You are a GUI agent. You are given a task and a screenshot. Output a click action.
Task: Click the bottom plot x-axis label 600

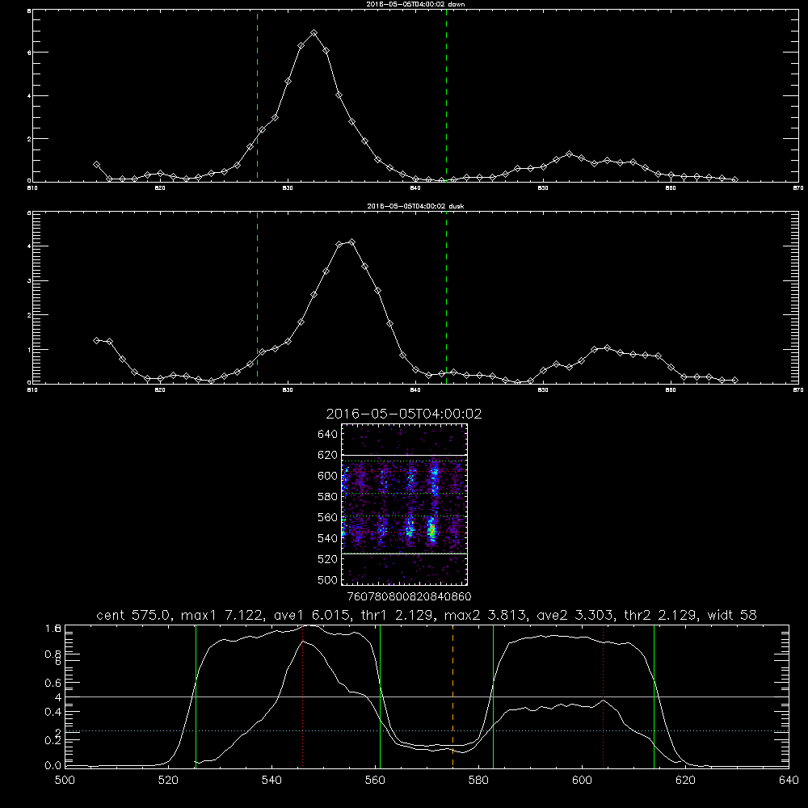[x=583, y=781]
